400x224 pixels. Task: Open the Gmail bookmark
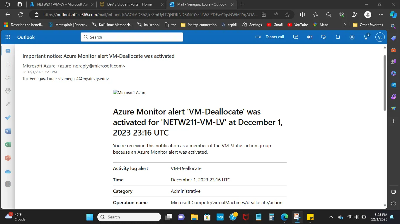[x=275, y=25]
